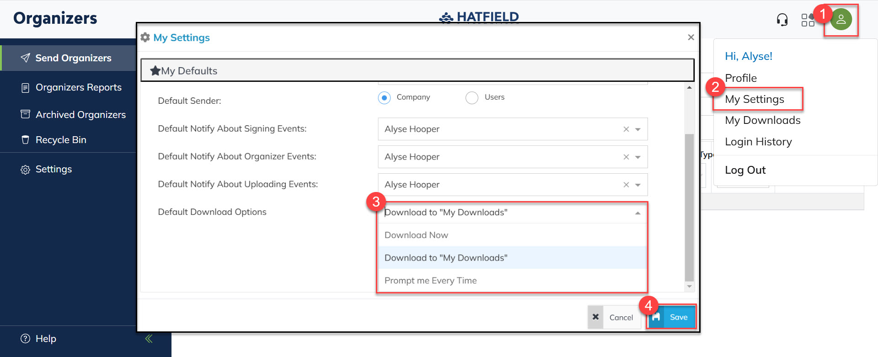Expand Organizer Events notify dropdown
The height and width of the screenshot is (357, 878).
point(638,157)
